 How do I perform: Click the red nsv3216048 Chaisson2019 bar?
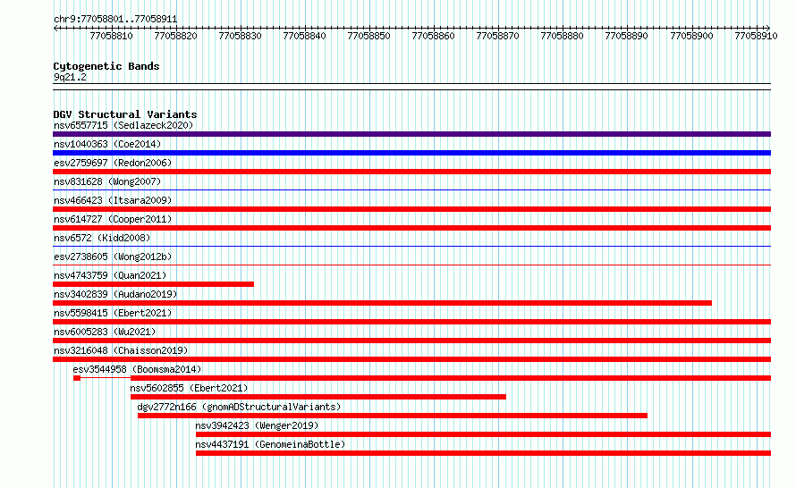(411, 359)
